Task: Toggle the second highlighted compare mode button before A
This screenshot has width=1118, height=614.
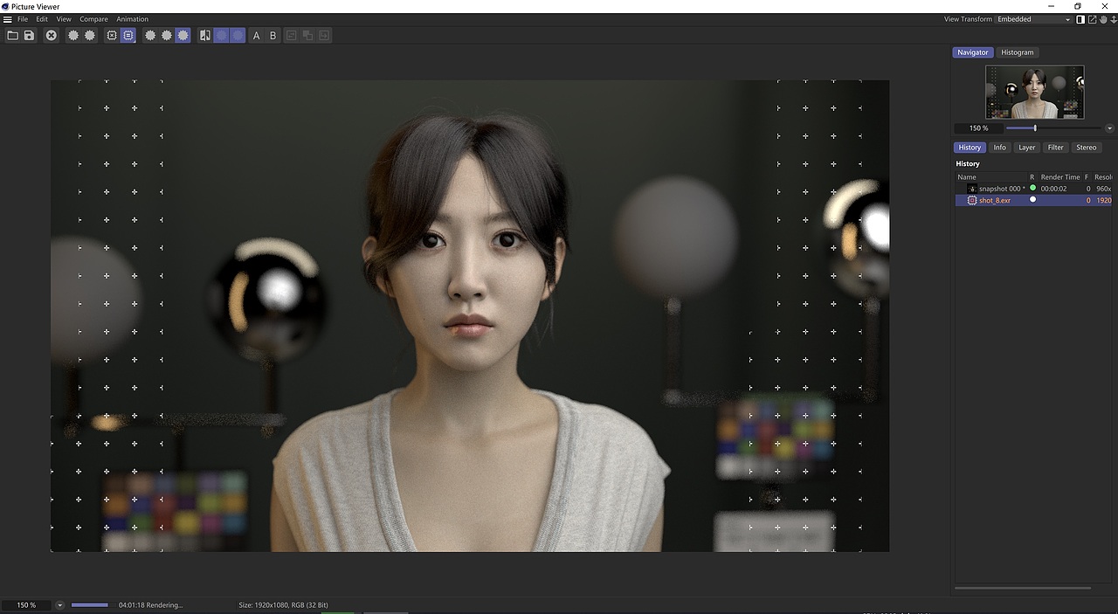Action: (x=238, y=36)
